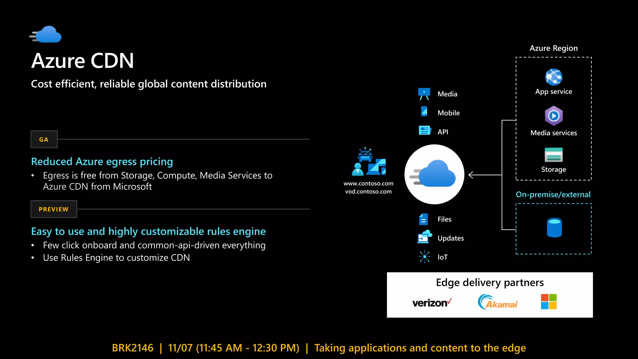Click the 'Files' label text
Image resolution: width=638 pixels, height=359 pixels.
(x=444, y=219)
